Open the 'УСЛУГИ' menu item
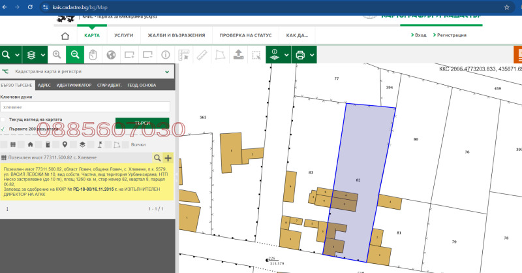The width and height of the screenshot is (522, 273). point(123,35)
